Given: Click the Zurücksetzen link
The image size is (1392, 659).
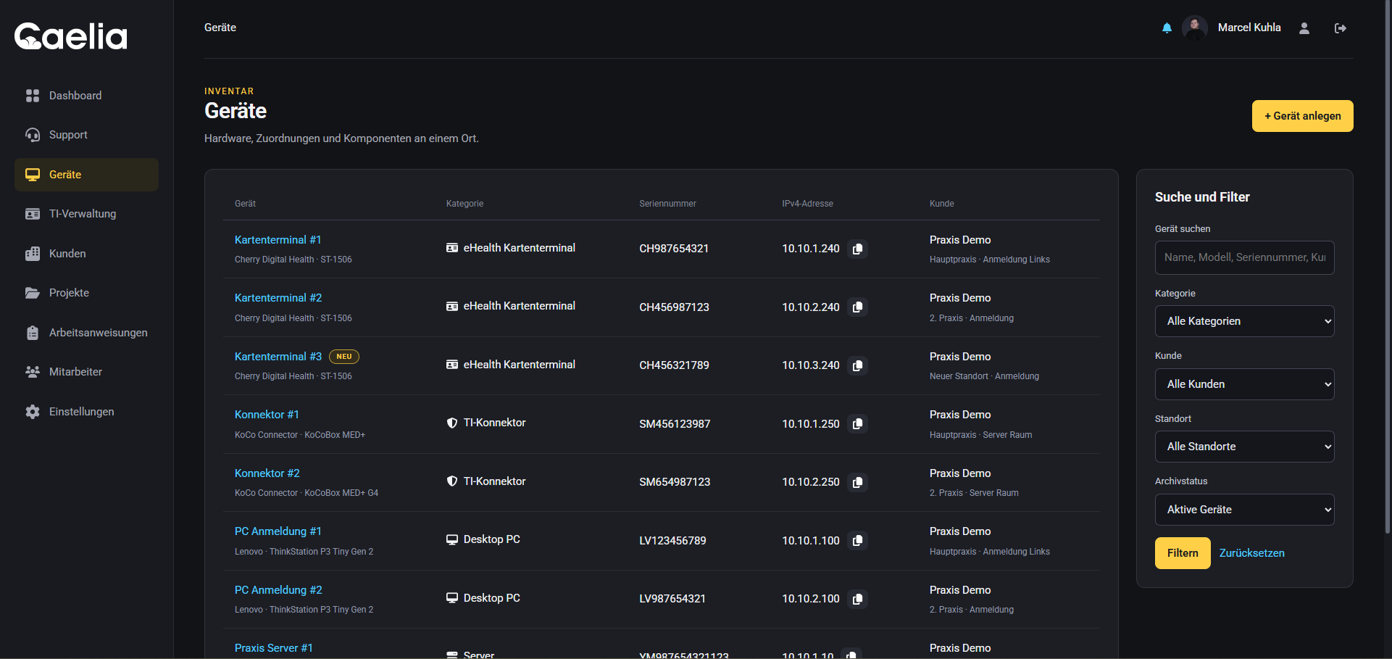Looking at the screenshot, I should 1251,553.
